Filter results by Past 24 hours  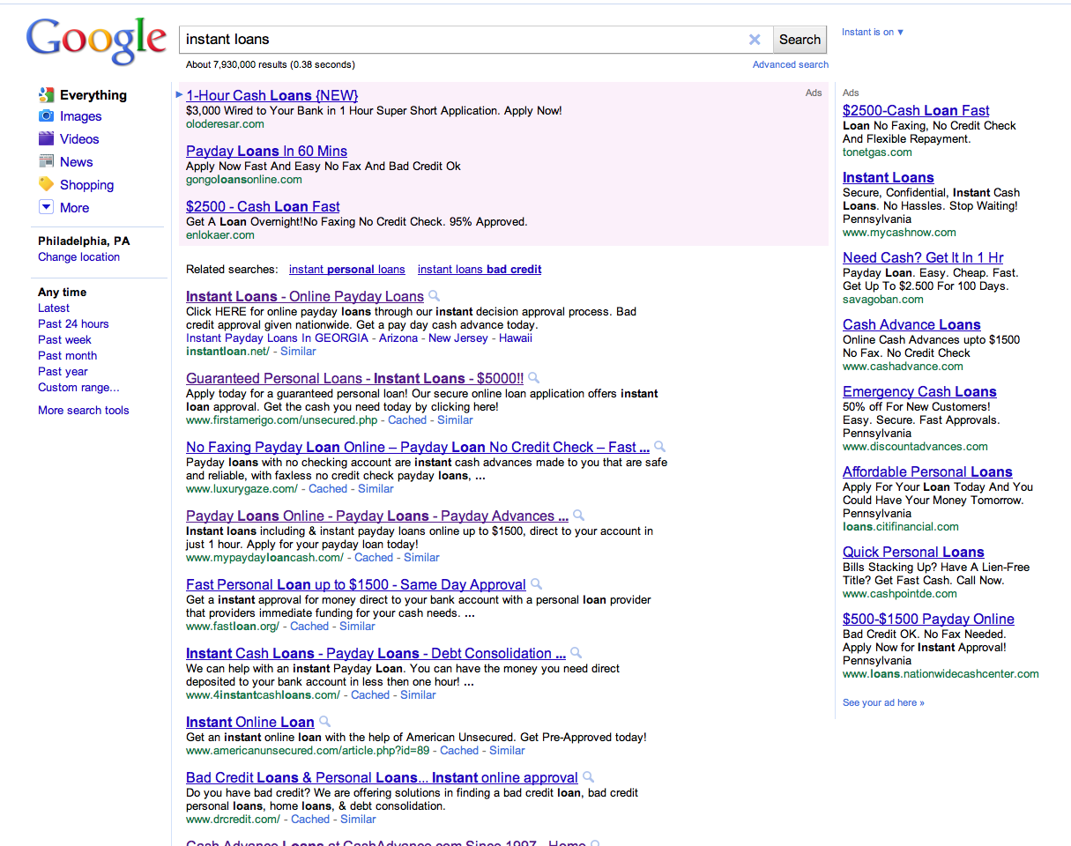click(73, 323)
